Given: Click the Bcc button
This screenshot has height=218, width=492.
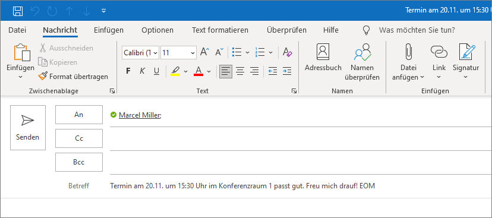Looking at the screenshot, I should (79, 162).
